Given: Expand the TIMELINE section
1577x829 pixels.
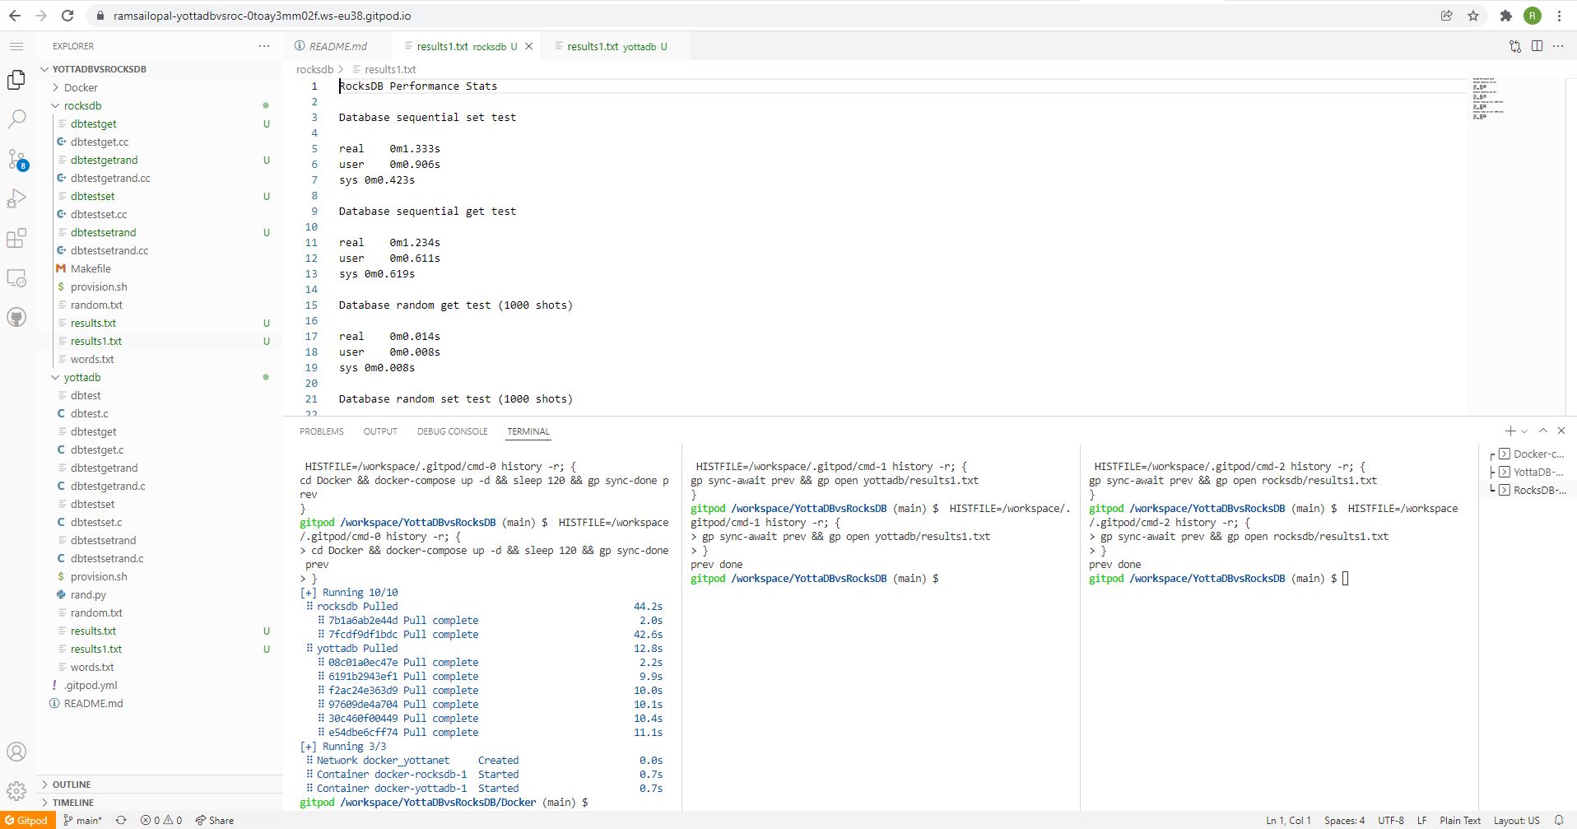Looking at the screenshot, I should (x=73, y=803).
